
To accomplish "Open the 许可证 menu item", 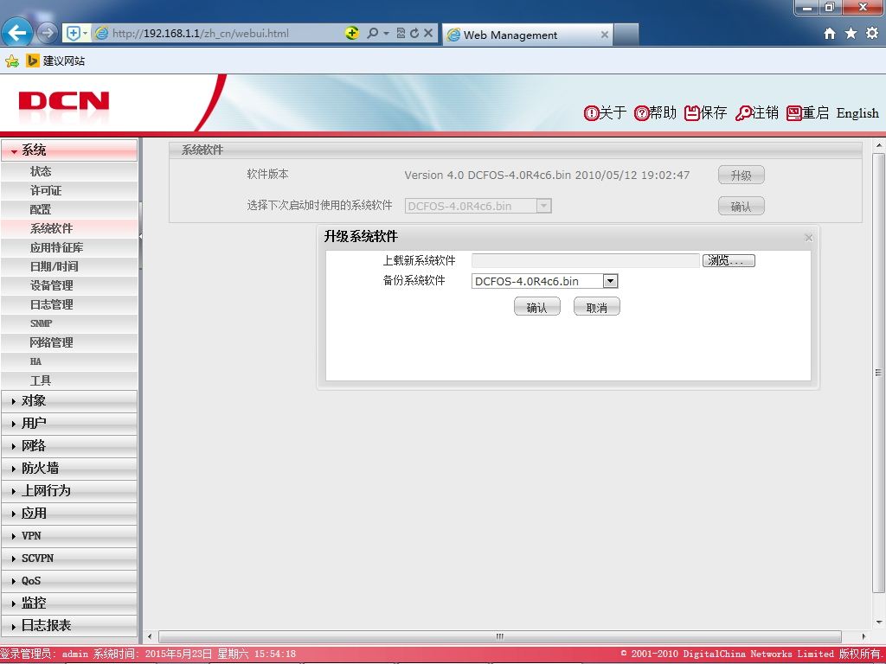I will click(69, 191).
